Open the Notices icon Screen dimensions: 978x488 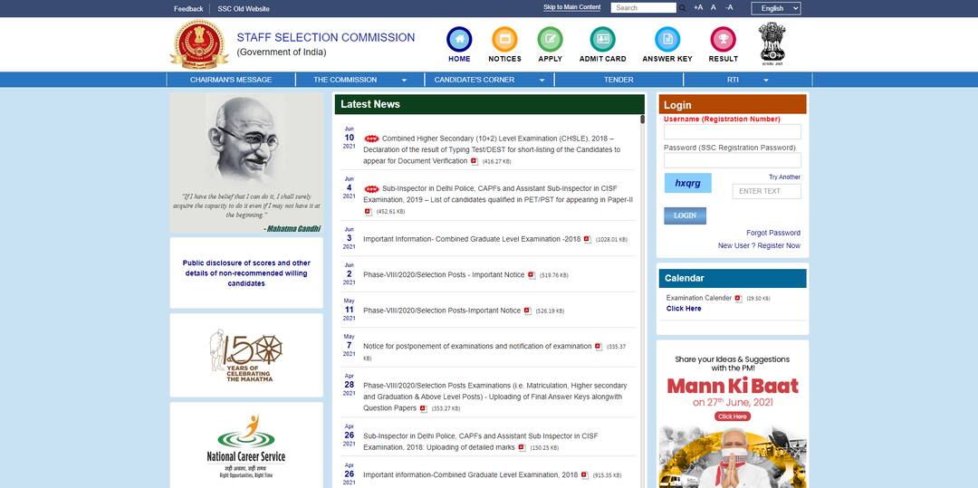(504, 40)
